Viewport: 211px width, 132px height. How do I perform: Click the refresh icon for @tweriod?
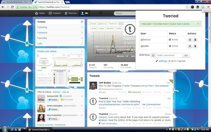click(x=190, y=40)
